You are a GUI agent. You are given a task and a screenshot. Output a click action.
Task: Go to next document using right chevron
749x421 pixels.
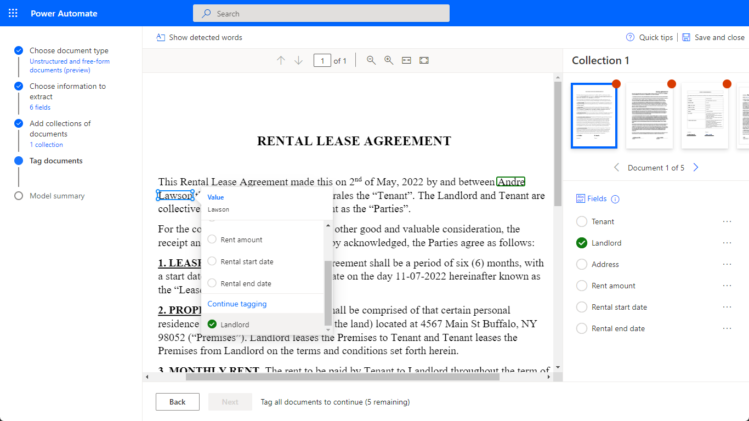tap(696, 168)
